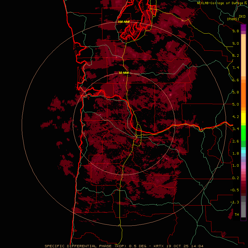Click the 14:04 timestamp in caption
The height and width of the screenshot is (248, 248).
tap(197, 246)
